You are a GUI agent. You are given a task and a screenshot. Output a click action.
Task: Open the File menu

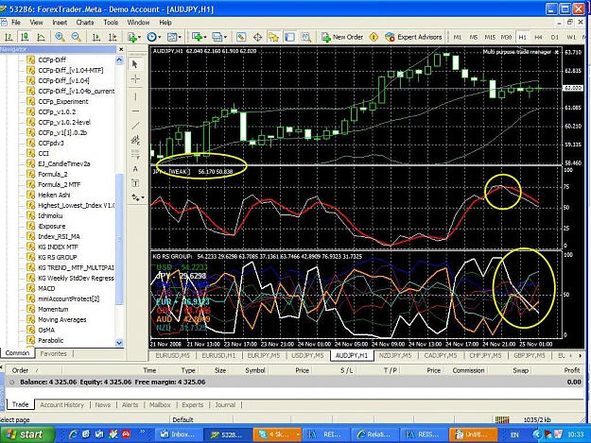pos(16,23)
